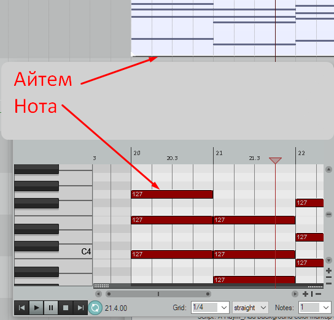Open the straight grid type dropdown
Image resolution: width=334 pixels, height=320 pixels.
click(251, 308)
